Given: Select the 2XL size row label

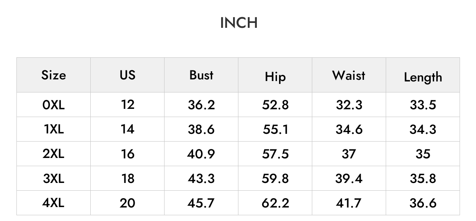Looking at the screenshot, I should (53, 154).
